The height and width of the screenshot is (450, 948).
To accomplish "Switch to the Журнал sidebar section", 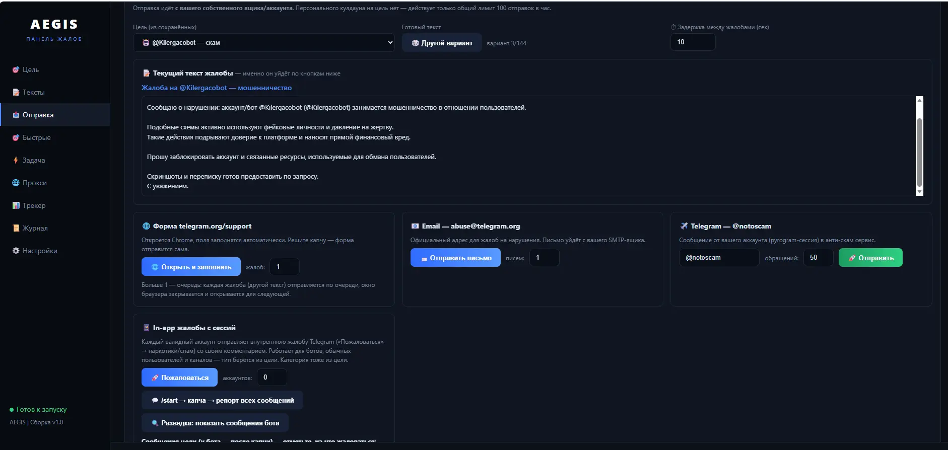I will [x=55, y=228].
